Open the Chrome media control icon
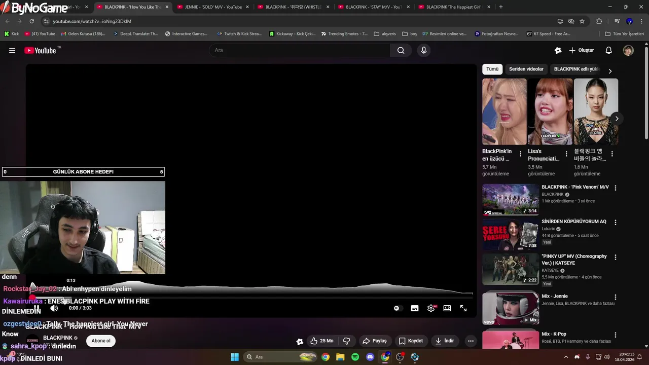649x365 pixels. pyautogui.click(x=617, y=21)
